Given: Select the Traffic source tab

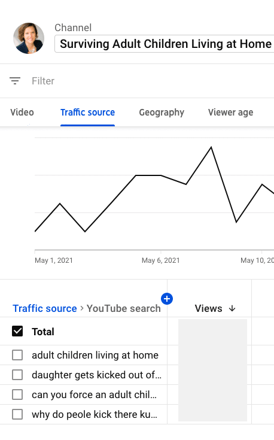Looking at the screenshot, I should (87, 113).
